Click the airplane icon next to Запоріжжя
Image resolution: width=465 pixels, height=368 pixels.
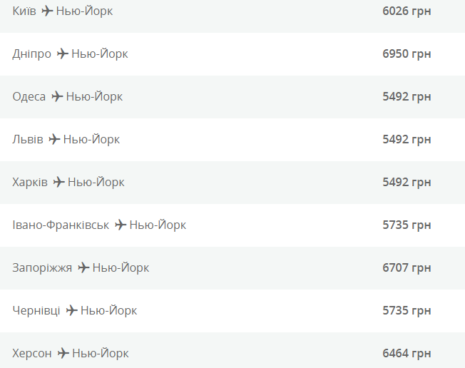[x=83, y=268]
